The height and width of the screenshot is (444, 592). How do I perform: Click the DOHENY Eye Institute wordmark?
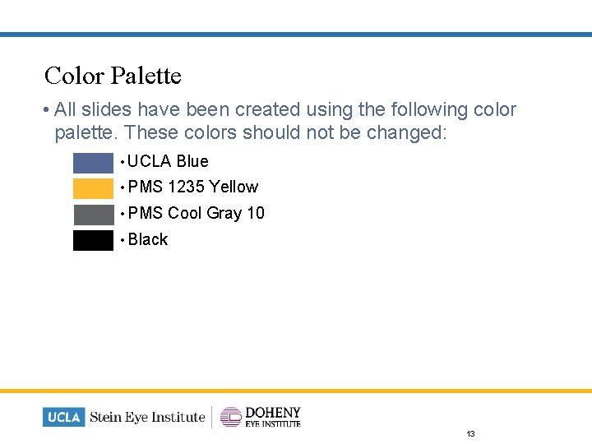coord(273,416)
